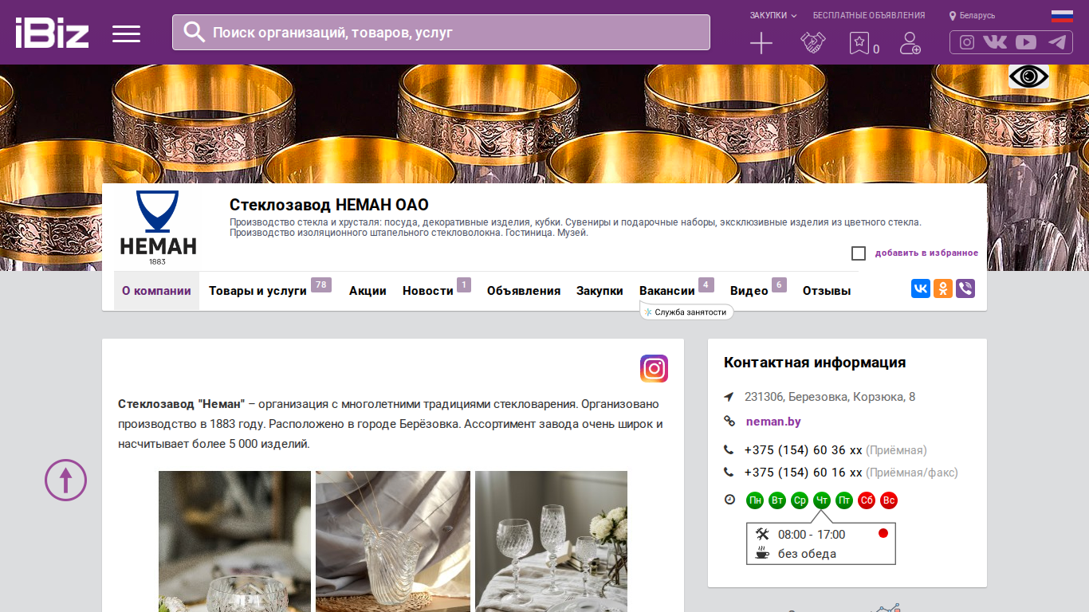Click the Стеклозавод НЕМАН ОАО heading
Image resolution: width=1089 pixels, height=612 pixels.
point(329,205)
